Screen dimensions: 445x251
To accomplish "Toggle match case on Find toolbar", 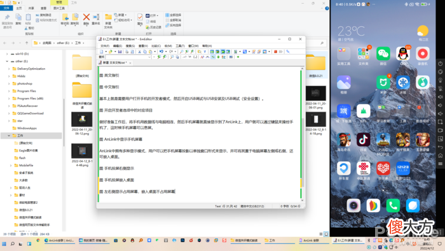I will 202,57.
